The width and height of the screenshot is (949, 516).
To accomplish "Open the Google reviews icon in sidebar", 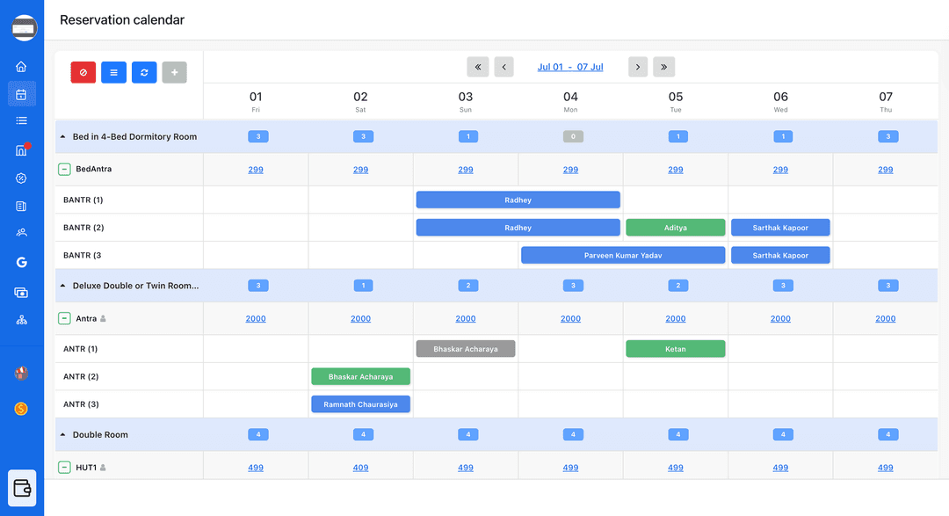I will tap(21, 262).
